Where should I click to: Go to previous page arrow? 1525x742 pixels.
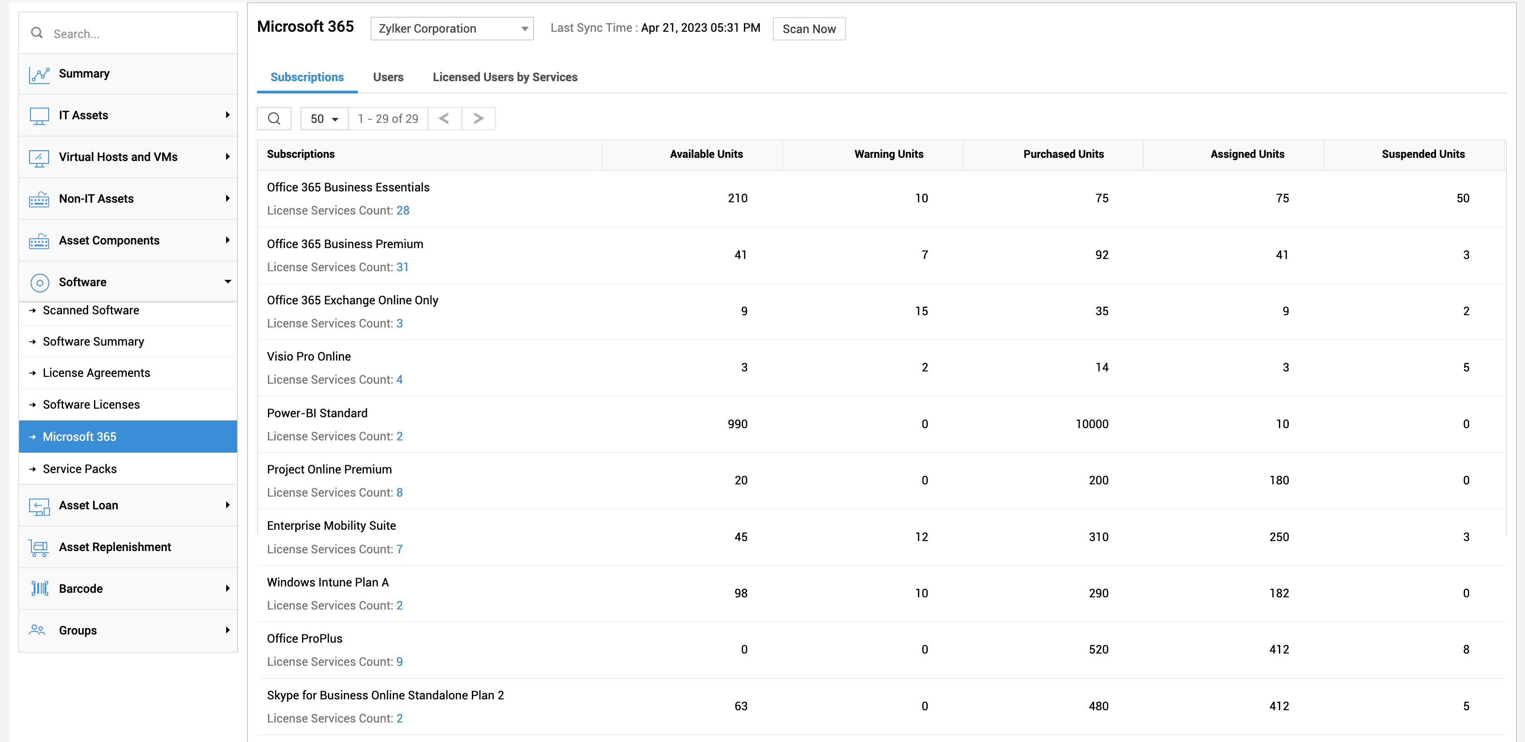[444, 119]
